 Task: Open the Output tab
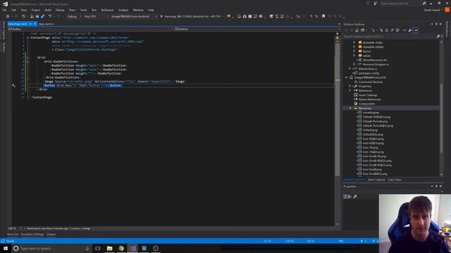51,234
